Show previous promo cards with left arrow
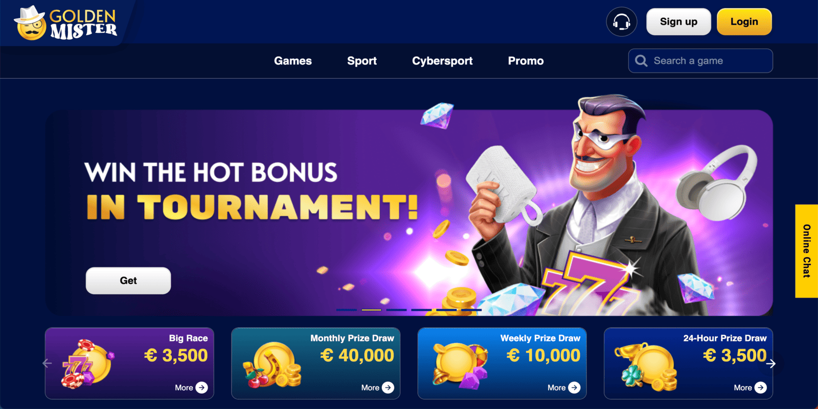This screenshot has width=818, height=409. coord(47,363)
